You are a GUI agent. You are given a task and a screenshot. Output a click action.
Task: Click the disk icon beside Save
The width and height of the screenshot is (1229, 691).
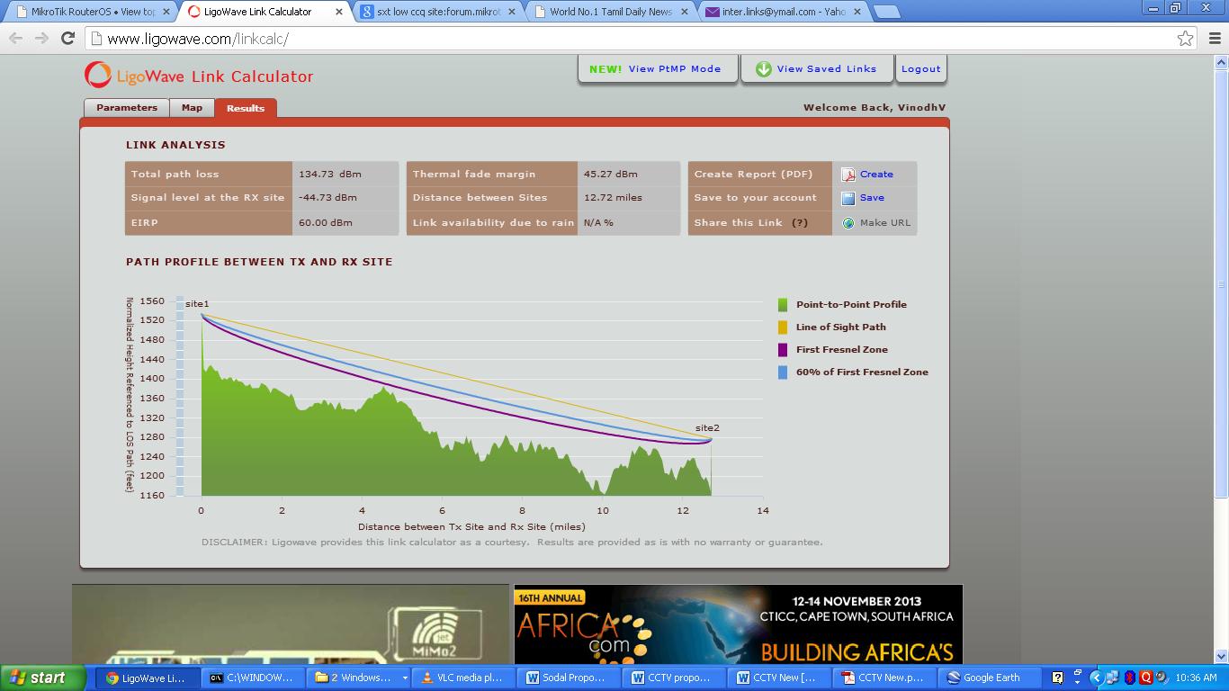click(x=848, y=198)
